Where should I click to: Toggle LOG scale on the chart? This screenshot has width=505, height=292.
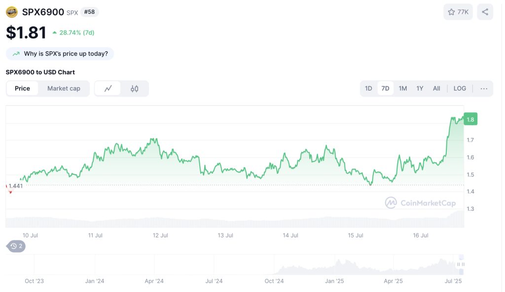tap(460, 89)
